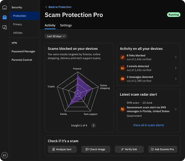The image size is (185, 161).
Task: Click the out of 2,780 verified text
Action: click(x=139, y=81)
